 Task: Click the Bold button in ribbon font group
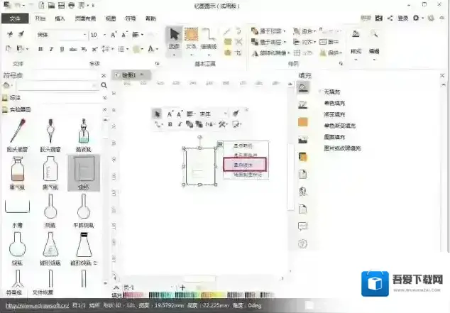pos(41,49)
